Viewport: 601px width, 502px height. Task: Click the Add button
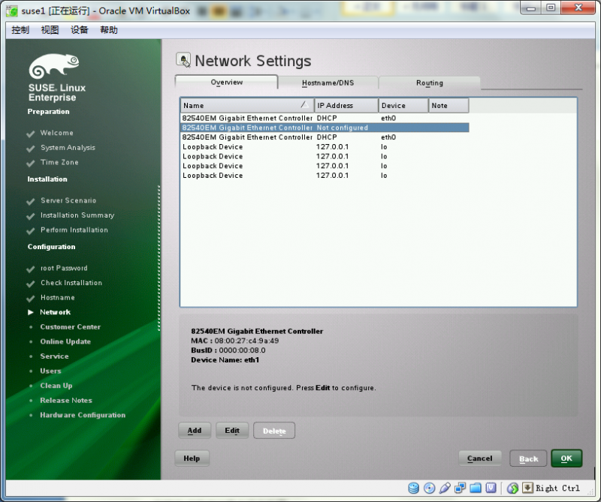194,431
